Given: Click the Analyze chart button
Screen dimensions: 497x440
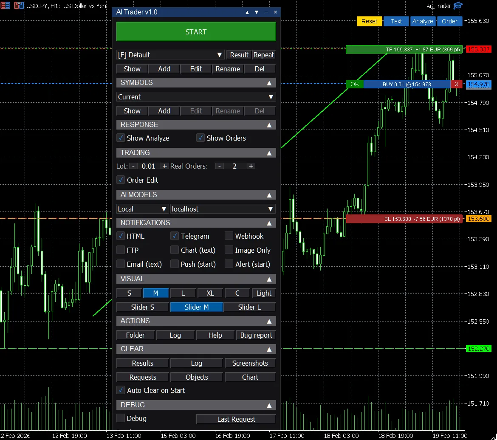Looking at the screenshot, I should click(x=423, y=21).
